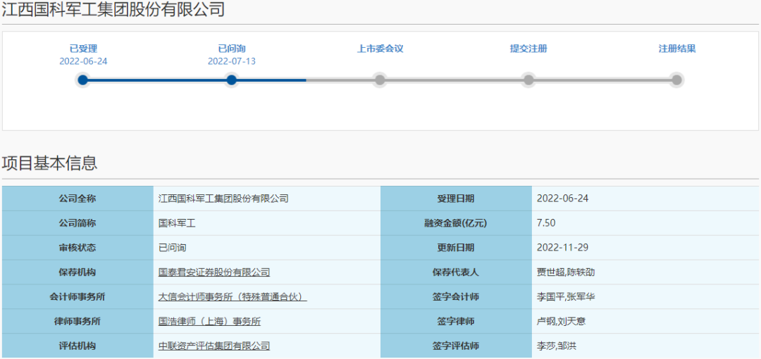
Task: Click the page title 江西国科军工集团股份有限公司
Action: point(113,10)
